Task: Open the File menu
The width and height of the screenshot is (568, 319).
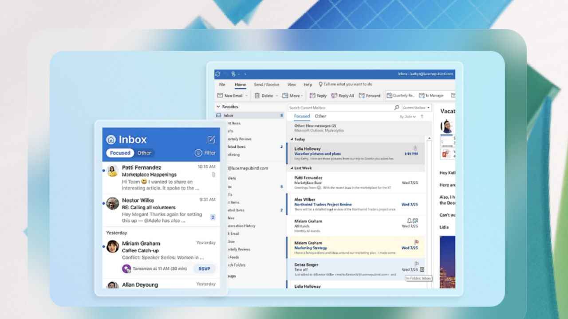Action: pos(222,84)
